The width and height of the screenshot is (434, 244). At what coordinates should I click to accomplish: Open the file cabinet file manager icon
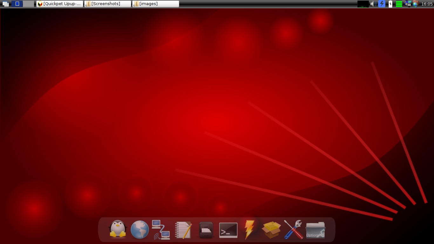pyautogui.click(x=206, y=230)
